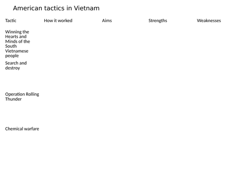Image resolution: width=246 pixels, height=184 pixels.
Task: Click the slide title American tactics in Vietnam
Action: [x=56, y=8]
